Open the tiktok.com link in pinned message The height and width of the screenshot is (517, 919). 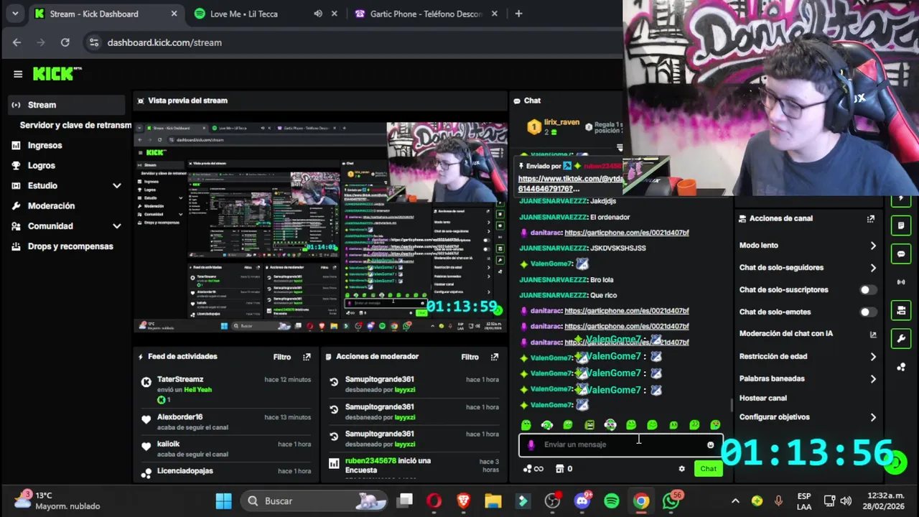point(570,184)
